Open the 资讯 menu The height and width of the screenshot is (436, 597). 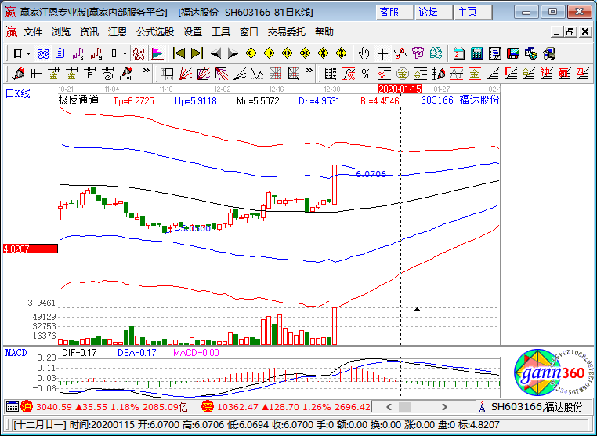89,32
